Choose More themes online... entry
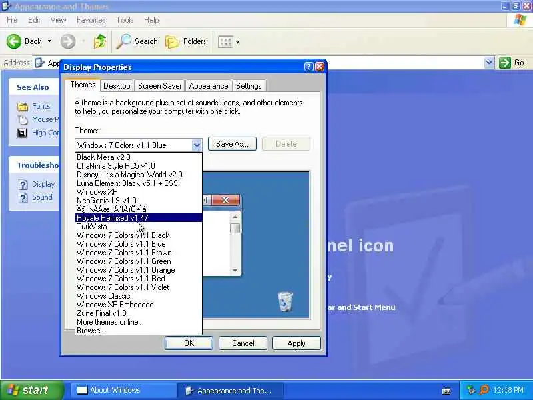533x400 pixels. pyautogui.click(x=139, y=322)
